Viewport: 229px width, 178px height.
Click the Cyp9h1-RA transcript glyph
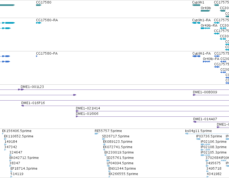(196, 23)
